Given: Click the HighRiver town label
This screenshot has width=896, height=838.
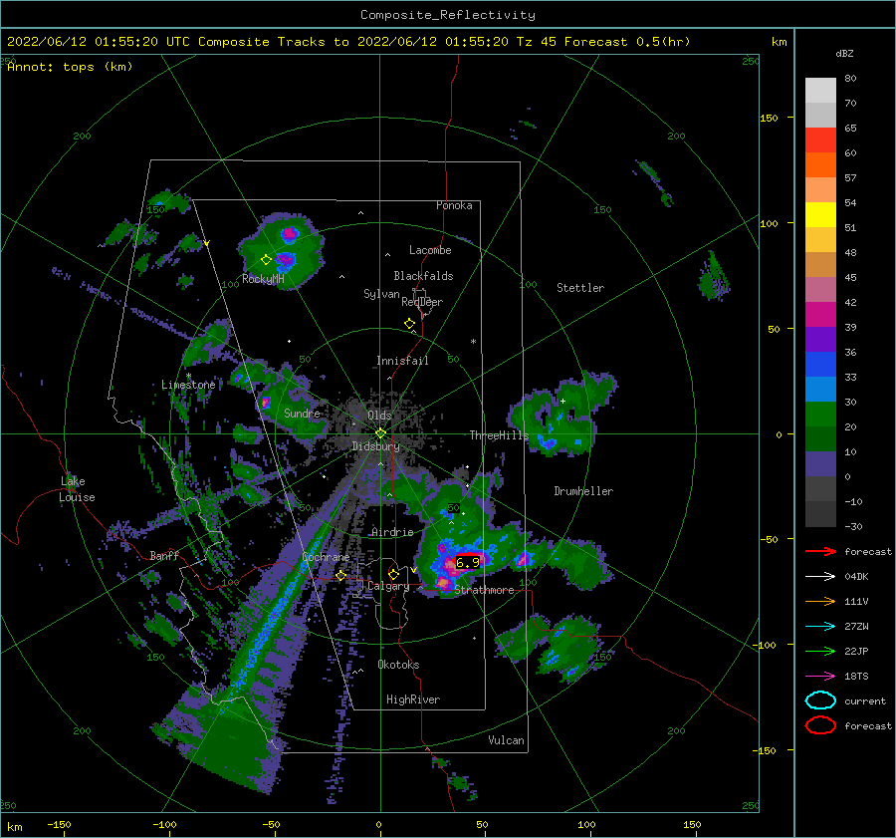Looking at the screenshot, I should [x=413, y=699].
